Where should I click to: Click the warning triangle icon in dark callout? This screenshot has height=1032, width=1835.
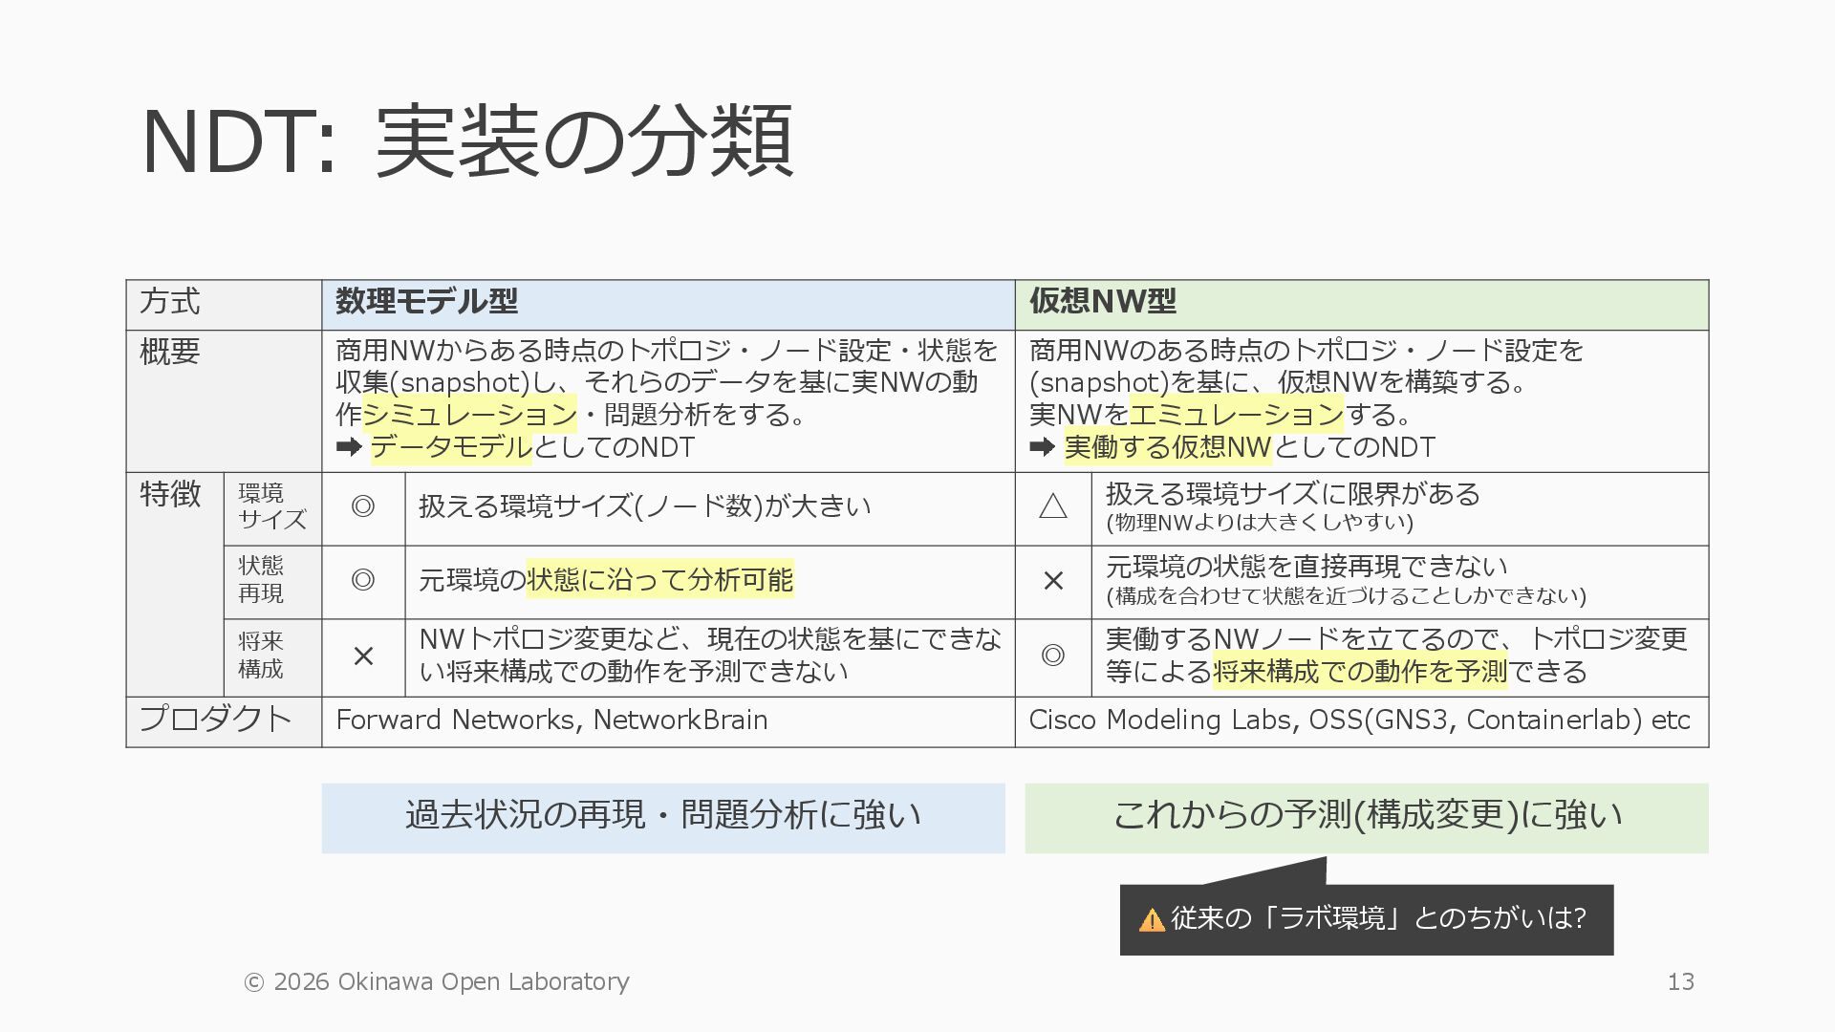tap(1152, 920)
